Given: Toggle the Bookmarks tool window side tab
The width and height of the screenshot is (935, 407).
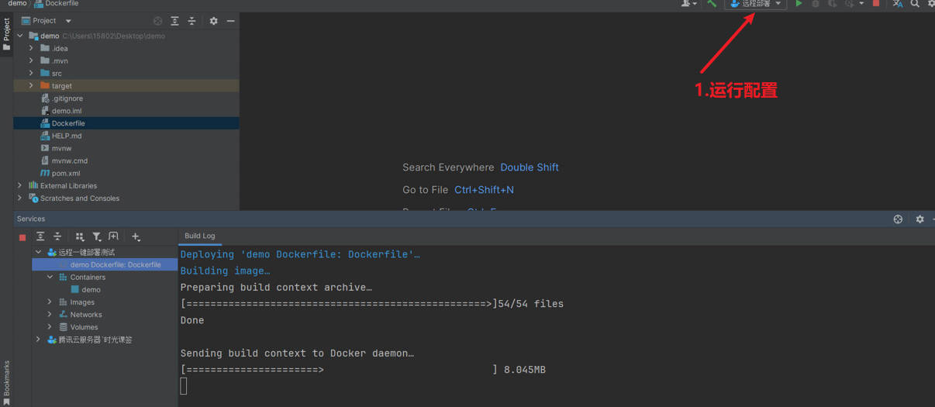Looking at the screenshot, I should pyautogui.click(x=6, y=380).
